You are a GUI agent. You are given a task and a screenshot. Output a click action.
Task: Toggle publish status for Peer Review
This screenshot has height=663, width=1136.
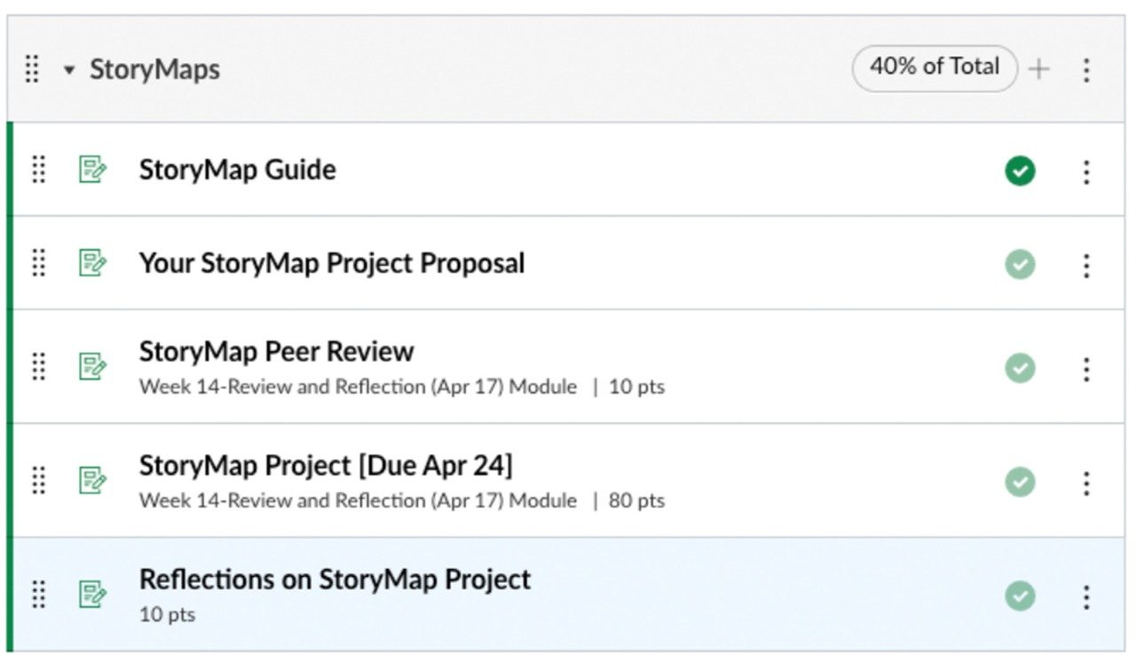coord(1020,367)
